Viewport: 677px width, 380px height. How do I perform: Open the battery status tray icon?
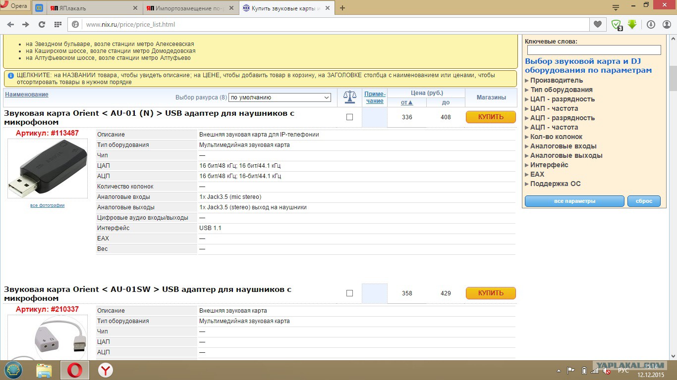click(x=584, y=371)
